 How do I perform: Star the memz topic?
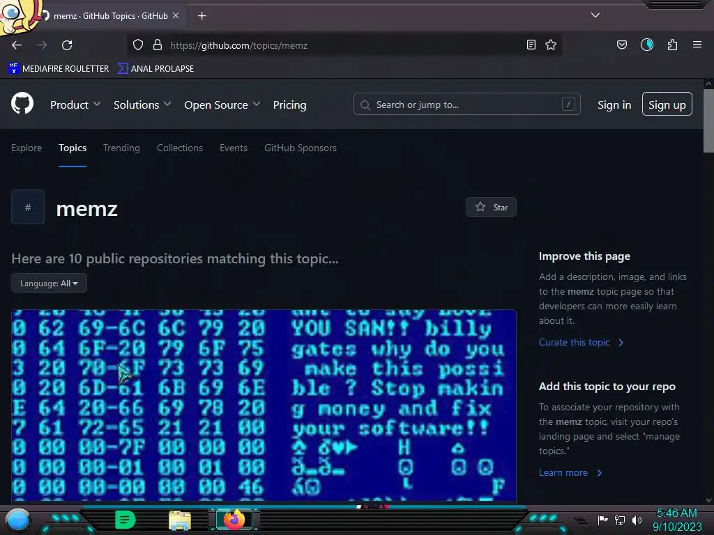[491, 207]
